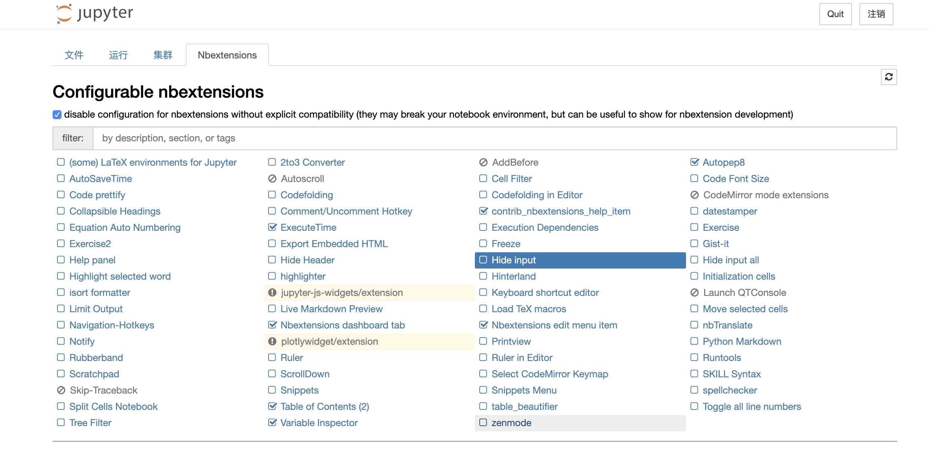Image resolution: width=929 pixels, height=452 pixels.
Task: Open the Hinterland extension link
Action: pos(513,276)
